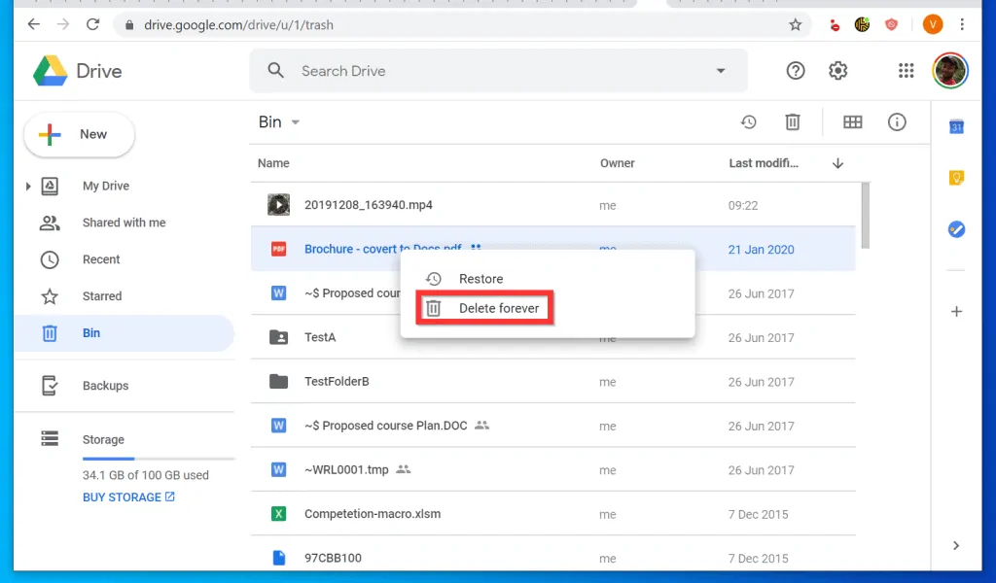This screenshot has height=583, width=996.
Task: Choose Delete forever from context menu
Action: pyautogui.click(x=498, y=308)
